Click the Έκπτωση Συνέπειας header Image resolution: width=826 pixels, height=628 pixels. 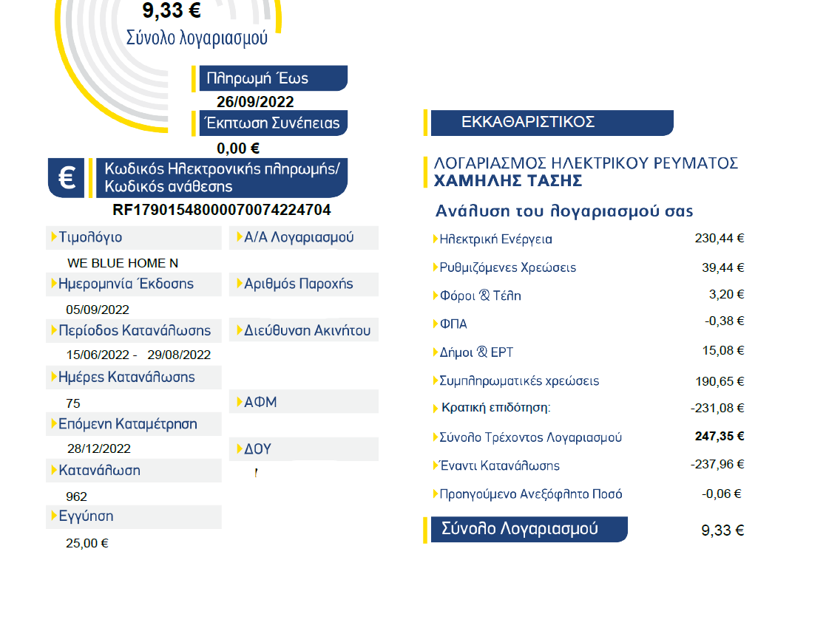tap(273, 123)
